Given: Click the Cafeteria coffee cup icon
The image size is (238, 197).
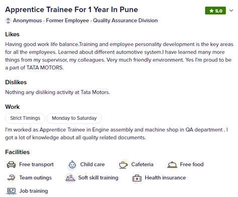Looking at the screenshot, I should pos(123,165).
